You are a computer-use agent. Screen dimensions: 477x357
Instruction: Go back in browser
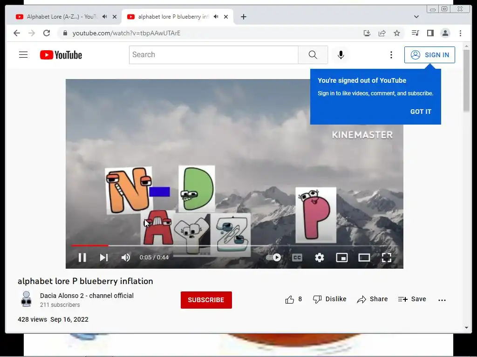17,33
